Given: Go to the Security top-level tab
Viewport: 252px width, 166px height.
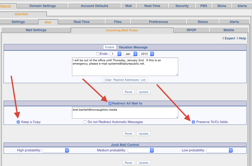Looking at the screenshot, I should tap(182, 6).
